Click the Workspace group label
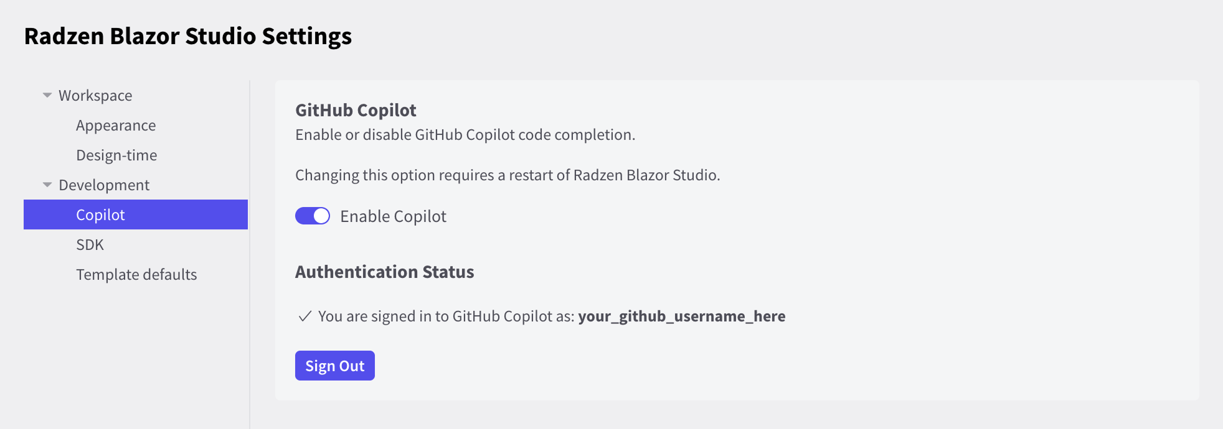This screenshot has width=1223, height=429. point(95,96)
